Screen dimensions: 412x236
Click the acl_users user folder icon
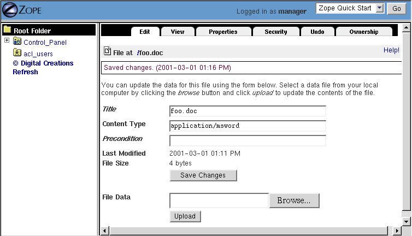coord(17,53)
